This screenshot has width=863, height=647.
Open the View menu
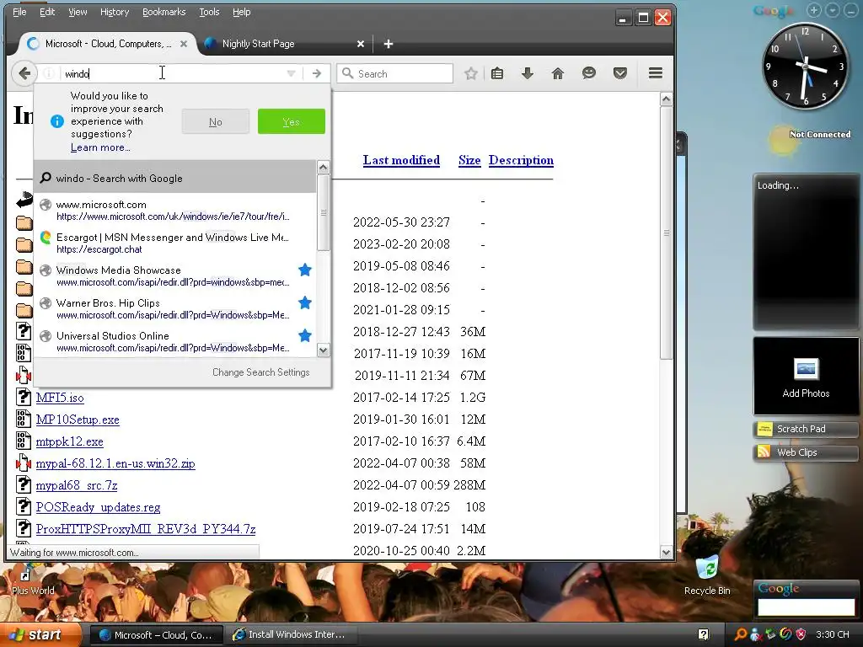[78, 12]
